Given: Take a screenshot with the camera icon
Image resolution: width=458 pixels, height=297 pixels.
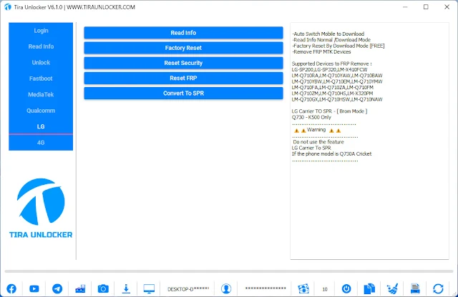Looking at the screenshot, I should pyautogui.click(x=103, y=289).
